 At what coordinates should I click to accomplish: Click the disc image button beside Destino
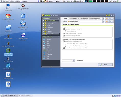click(111, 21)
